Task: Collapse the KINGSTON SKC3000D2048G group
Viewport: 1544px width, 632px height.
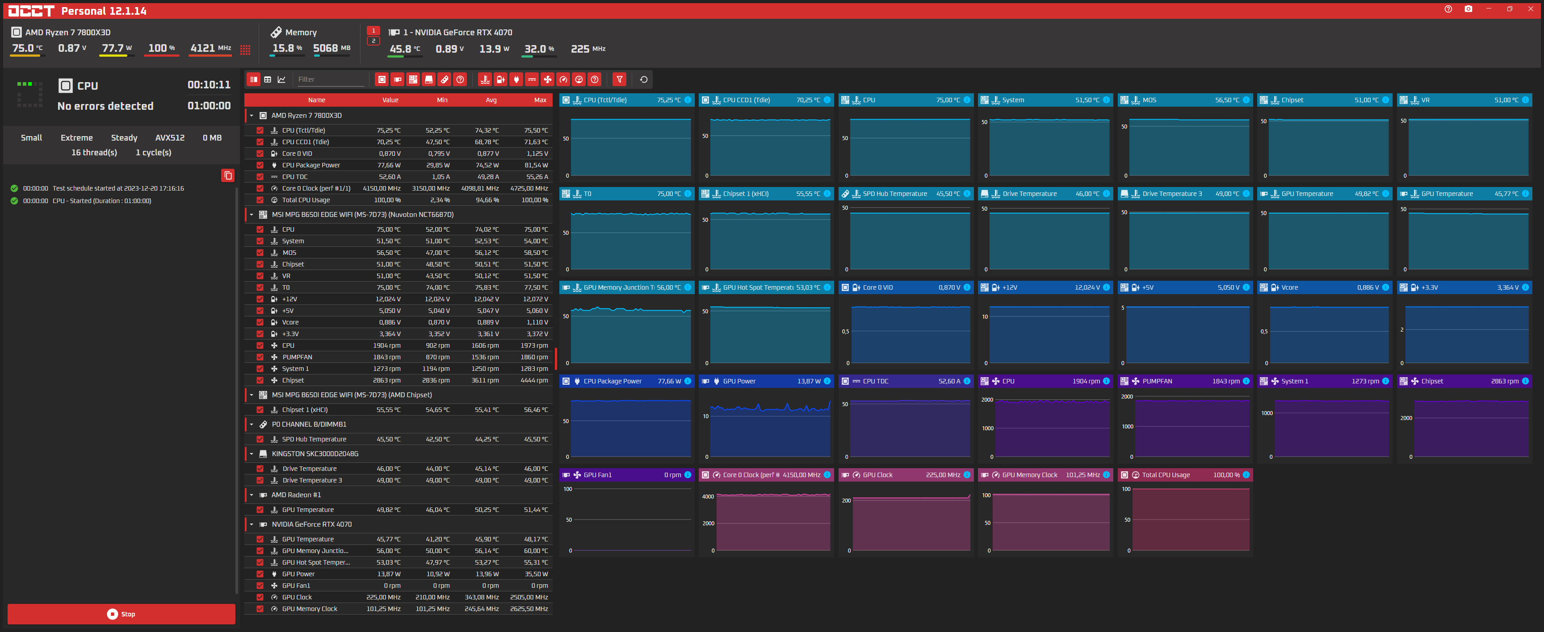Action: coord(251,454)
